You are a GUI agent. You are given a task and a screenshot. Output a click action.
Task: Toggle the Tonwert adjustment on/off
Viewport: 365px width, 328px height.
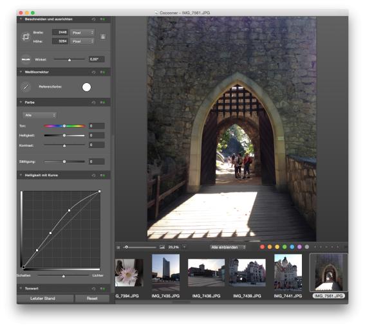[102, 289]
